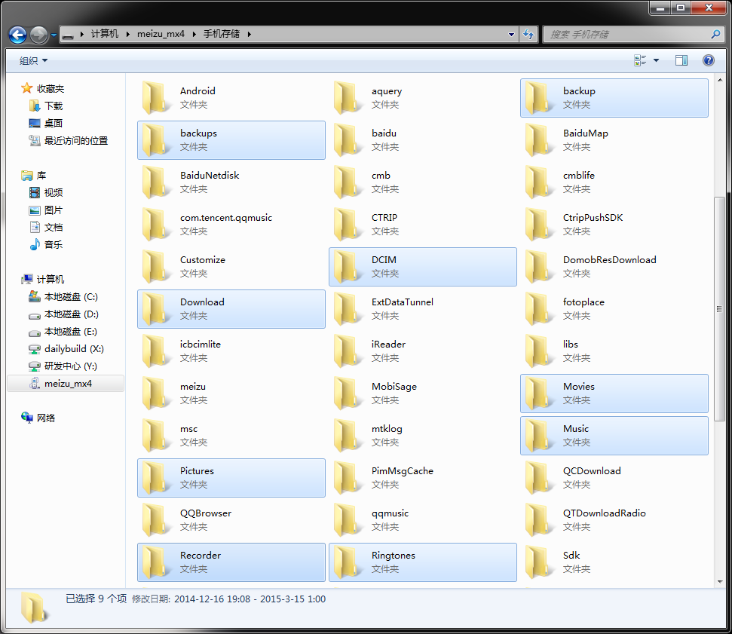Click the QTDownloadRadio folder name

tap(604, 513)
